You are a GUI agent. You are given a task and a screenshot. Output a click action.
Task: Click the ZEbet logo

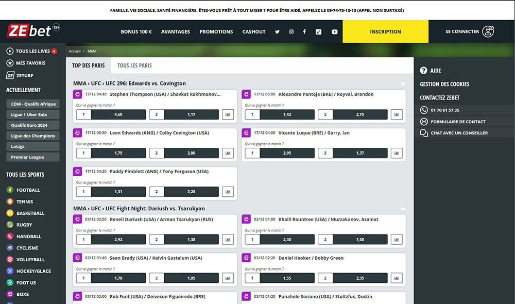29,31
